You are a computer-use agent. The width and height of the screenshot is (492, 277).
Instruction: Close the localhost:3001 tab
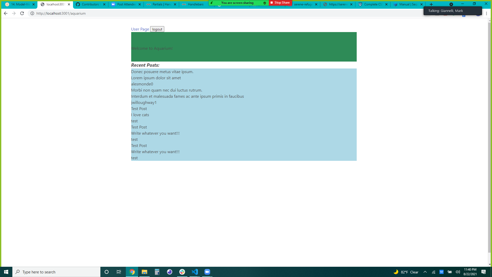pyautogui.click(x=69, y=4)
